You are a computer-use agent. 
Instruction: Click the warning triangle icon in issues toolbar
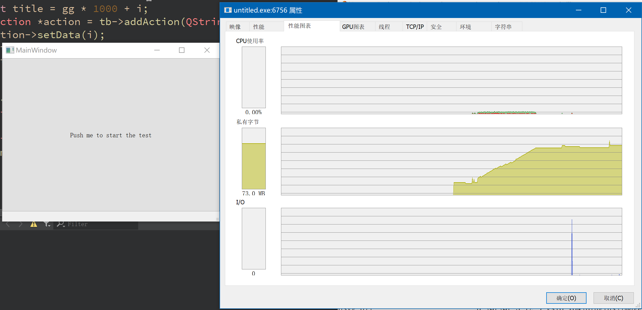pyautogui.click(x=33, y=224)
